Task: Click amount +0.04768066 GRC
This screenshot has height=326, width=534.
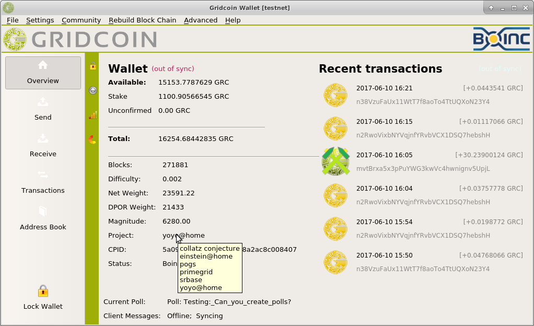Action: [491, 255]
